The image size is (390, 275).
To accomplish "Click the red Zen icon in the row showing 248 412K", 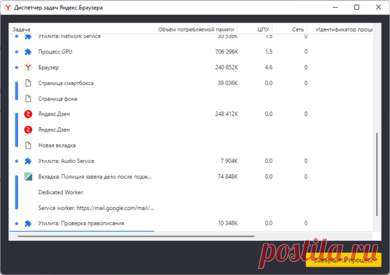I will click(28, 114).
